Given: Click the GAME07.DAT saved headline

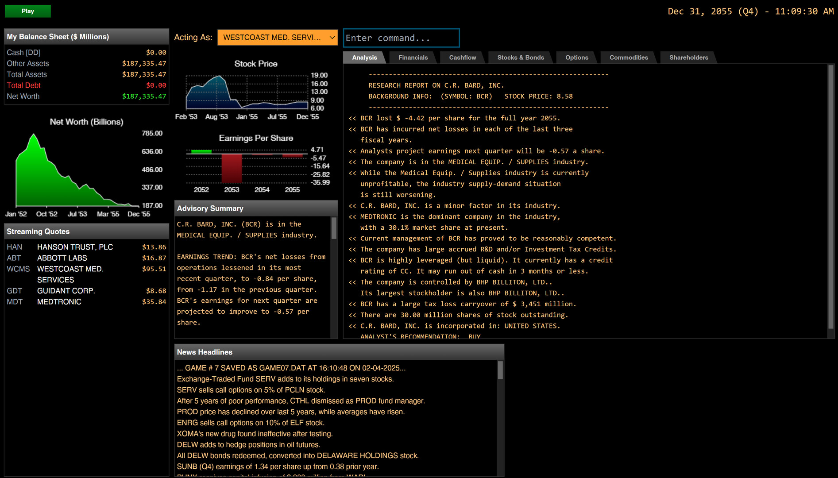Looking at the screenshot, I should pyautogui.click(x=291, y=368).
